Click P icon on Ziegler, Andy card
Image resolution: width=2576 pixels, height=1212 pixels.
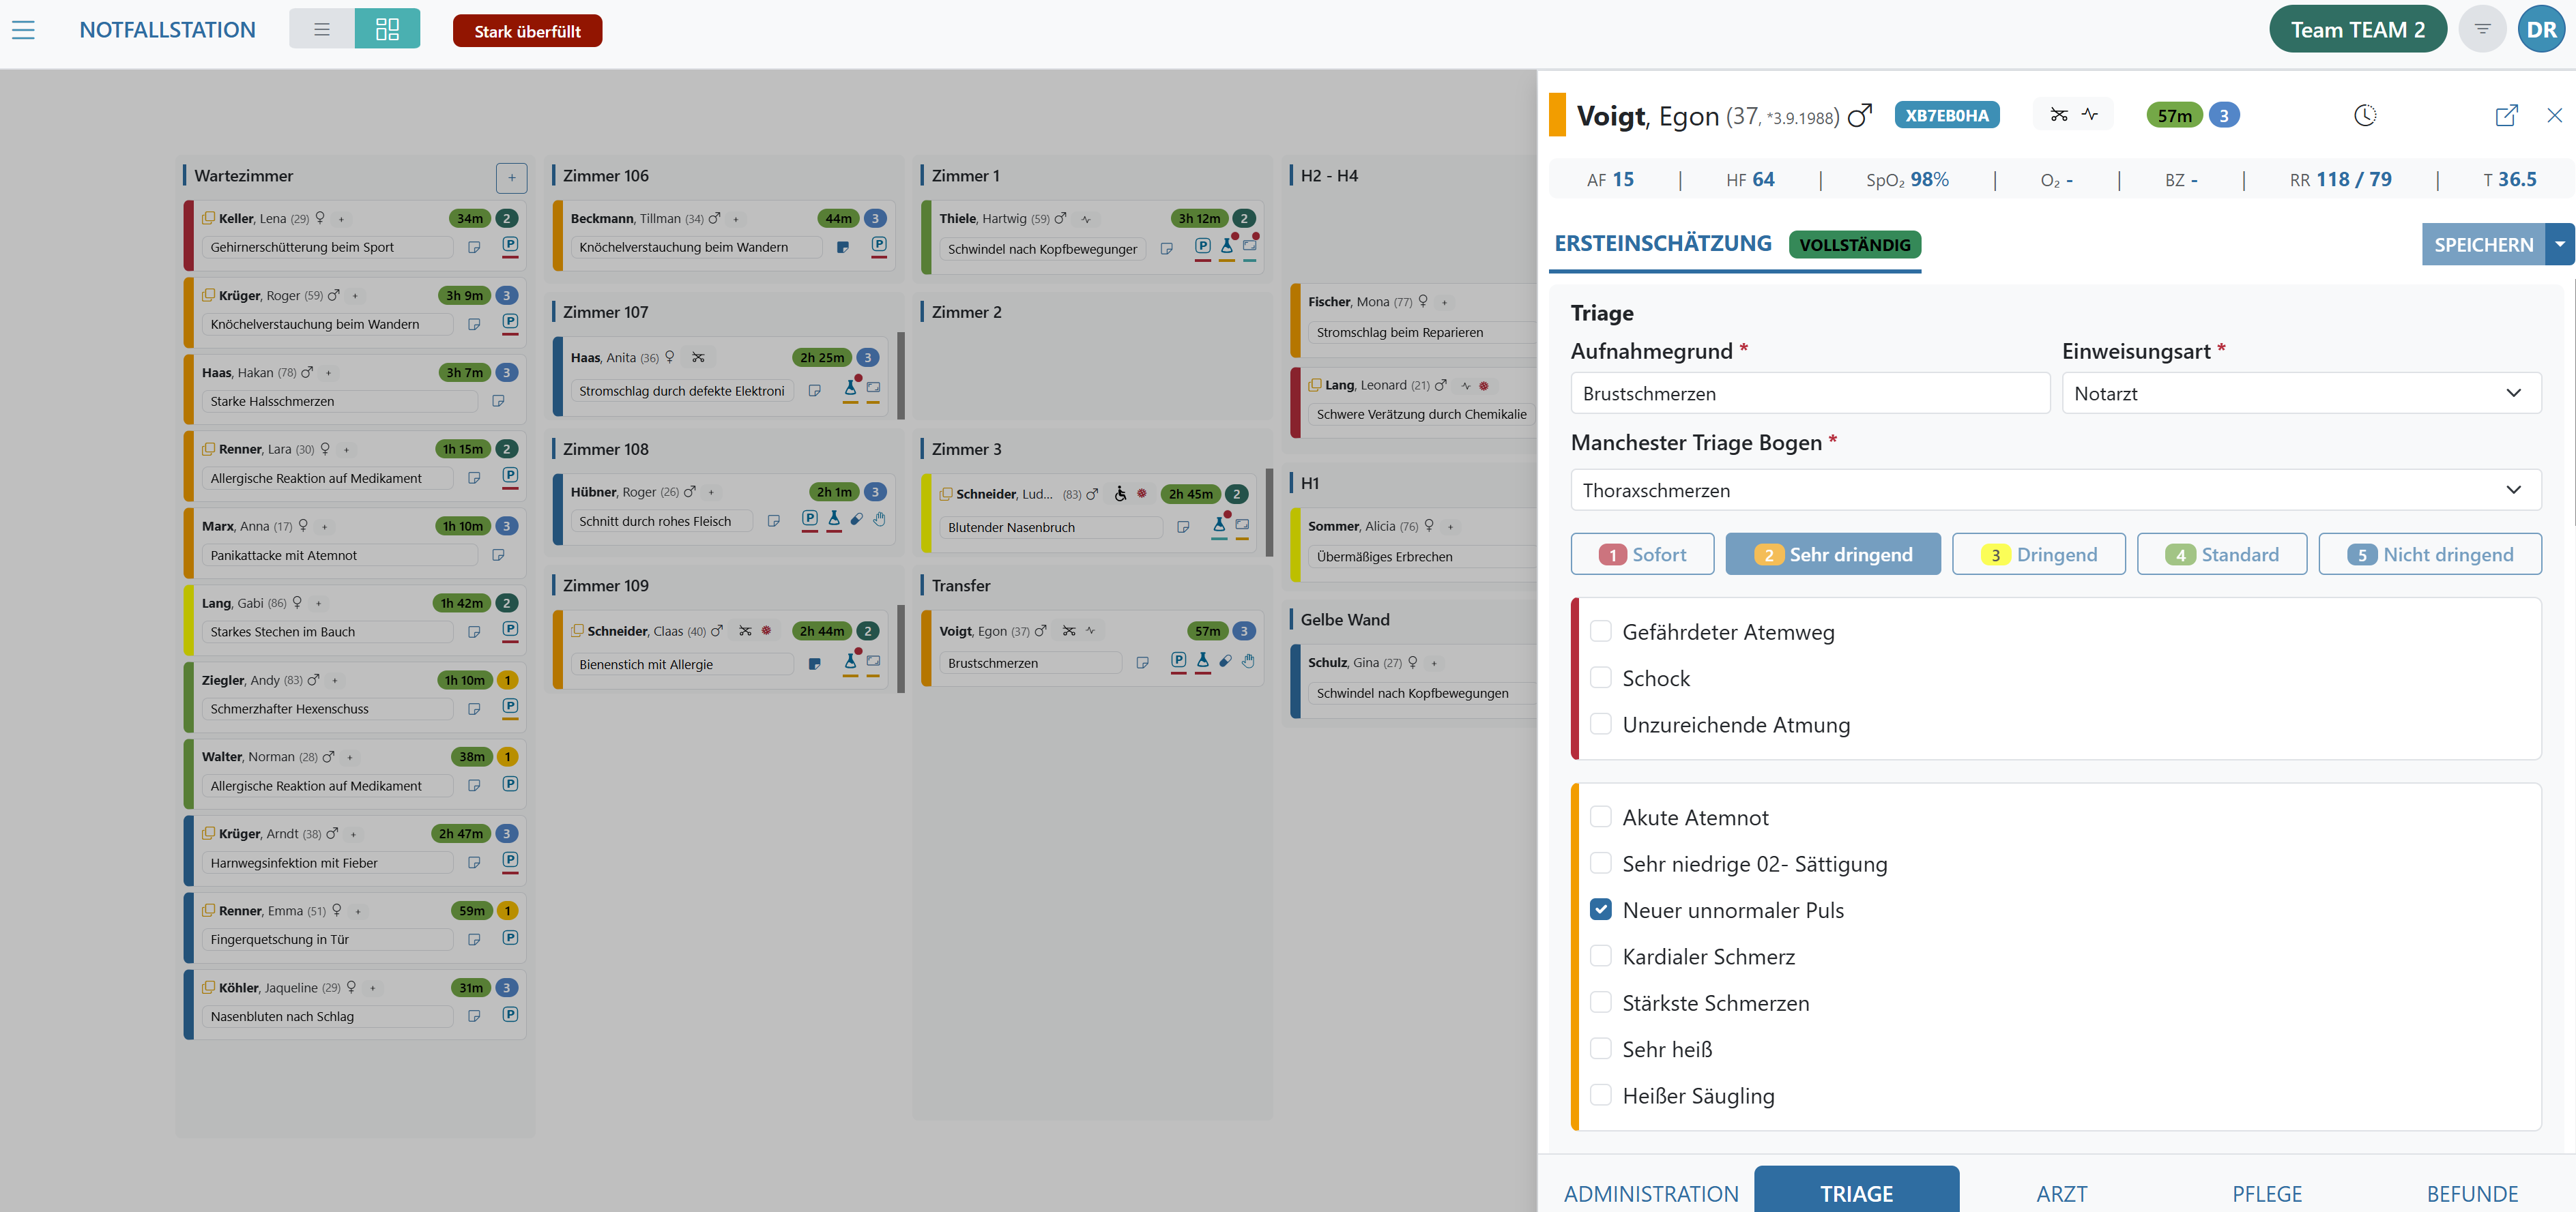point(510,707)
